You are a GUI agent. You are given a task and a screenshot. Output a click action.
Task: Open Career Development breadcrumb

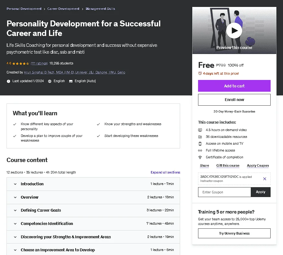[x=63, y=9]
